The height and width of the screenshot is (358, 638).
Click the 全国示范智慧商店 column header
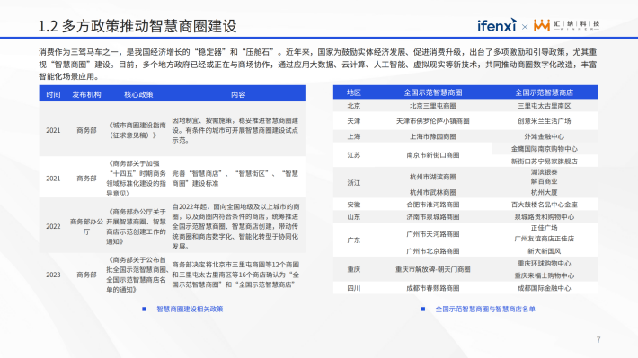[544, 92]
